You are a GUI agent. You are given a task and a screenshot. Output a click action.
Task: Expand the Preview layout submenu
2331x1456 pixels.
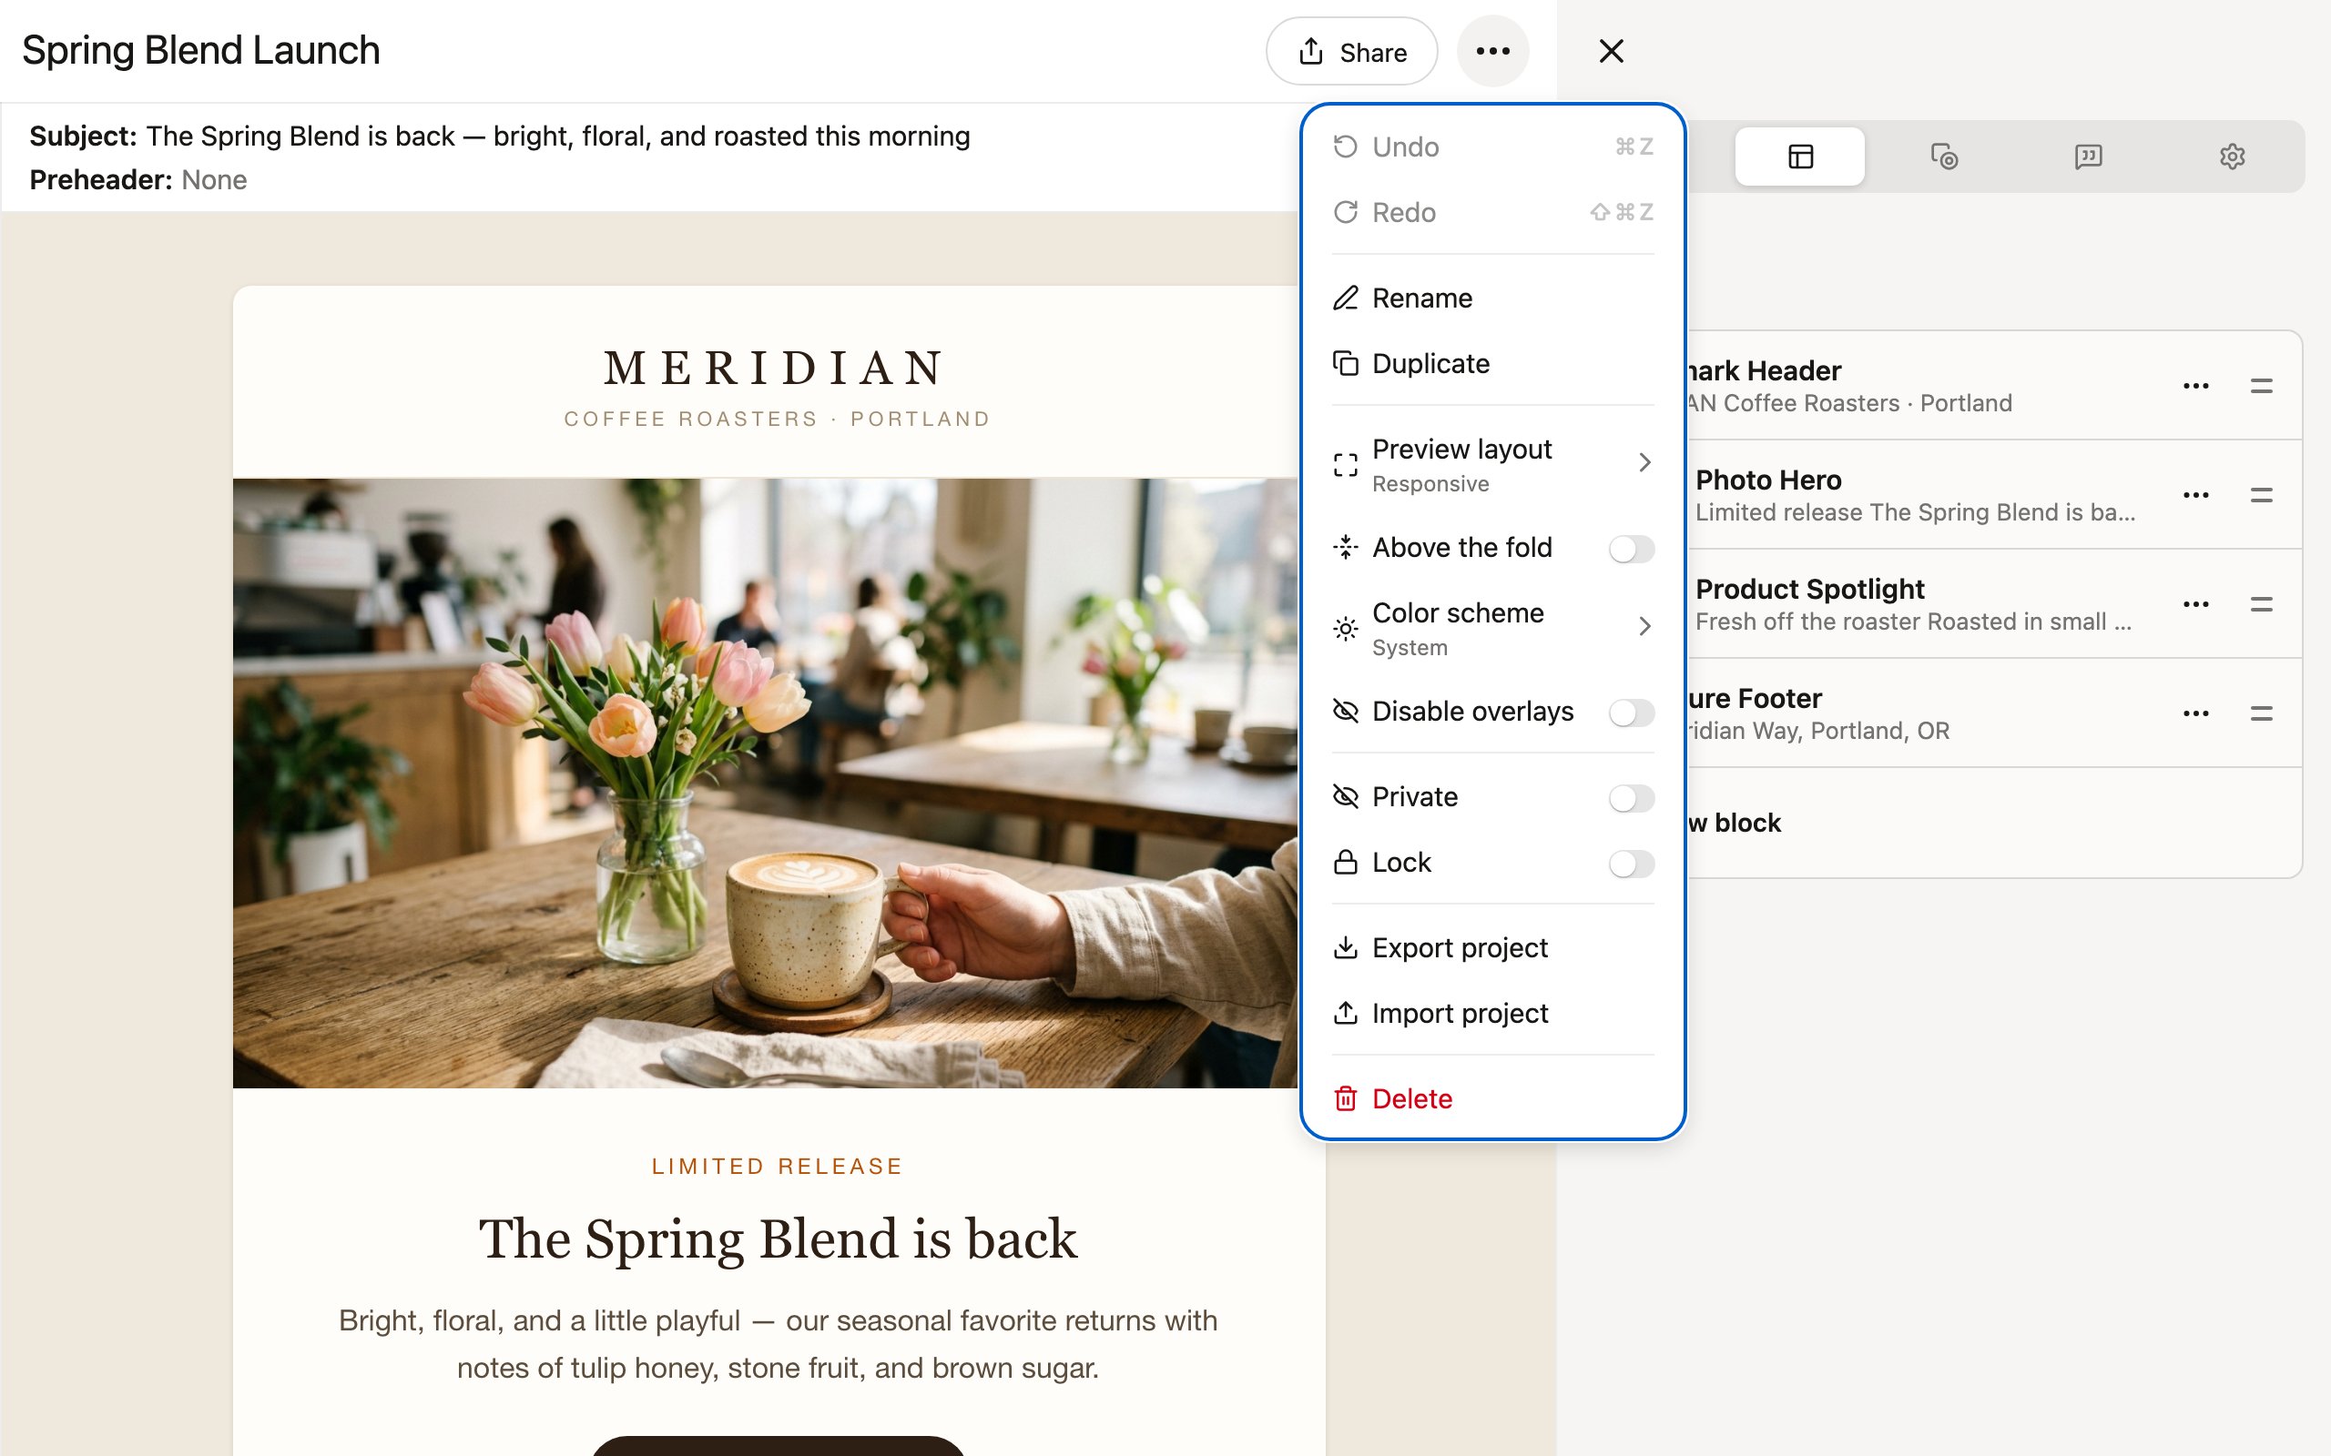tap(1492, 464)
